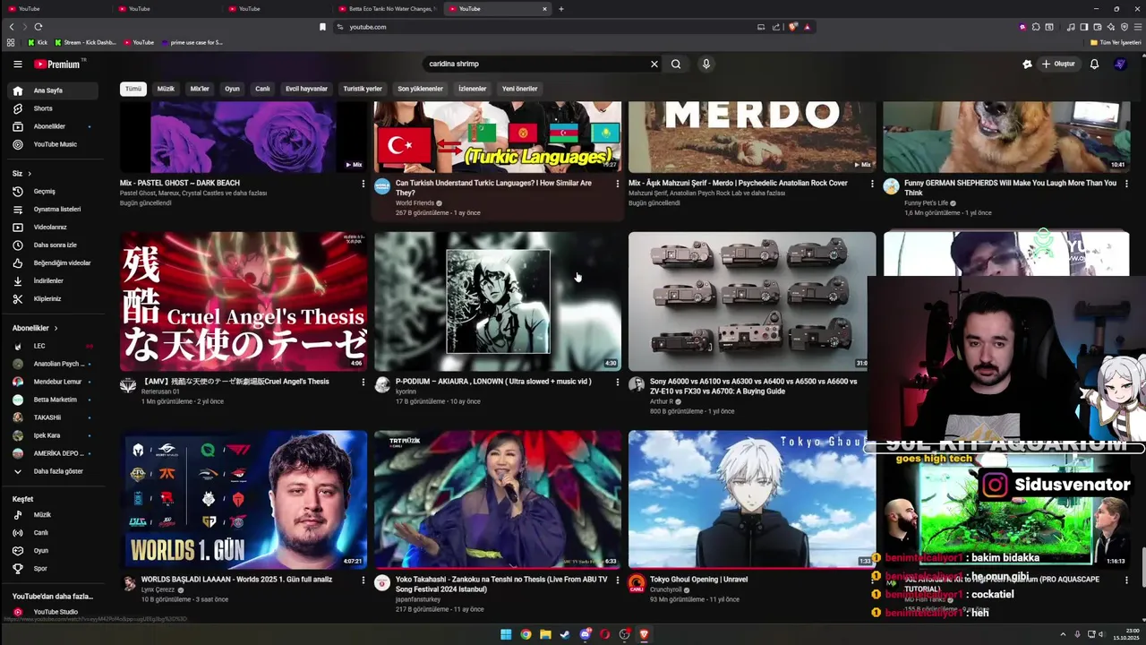Select the Mix'ler filter chip
Screen dimensions: 1146x645
pos(200,89)
